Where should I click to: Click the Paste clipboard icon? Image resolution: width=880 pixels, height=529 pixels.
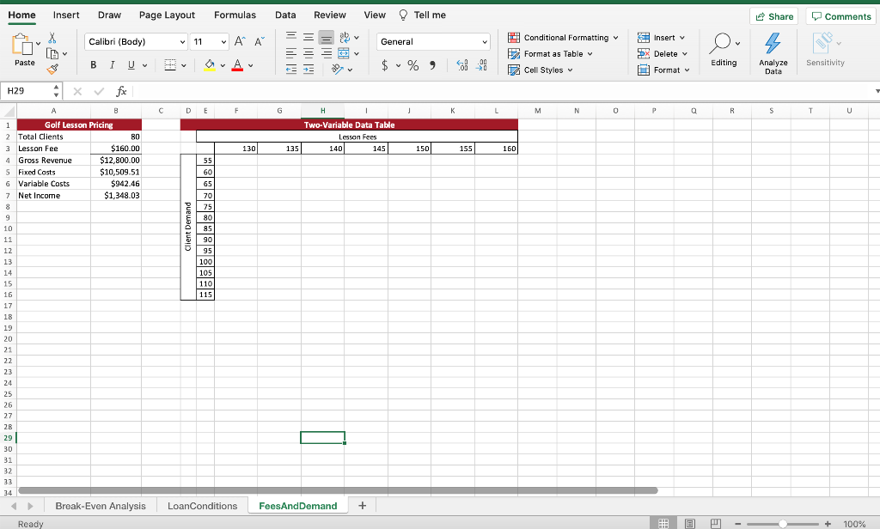pos(22,44)
